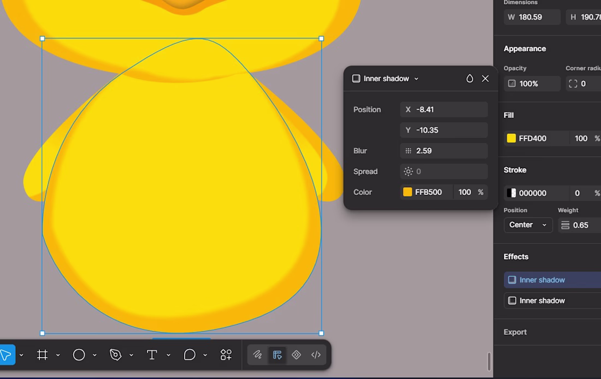The height and width of the screenshot is (379, 601).
Task: Open the plugins diamond icon
Action: [296, 355]
